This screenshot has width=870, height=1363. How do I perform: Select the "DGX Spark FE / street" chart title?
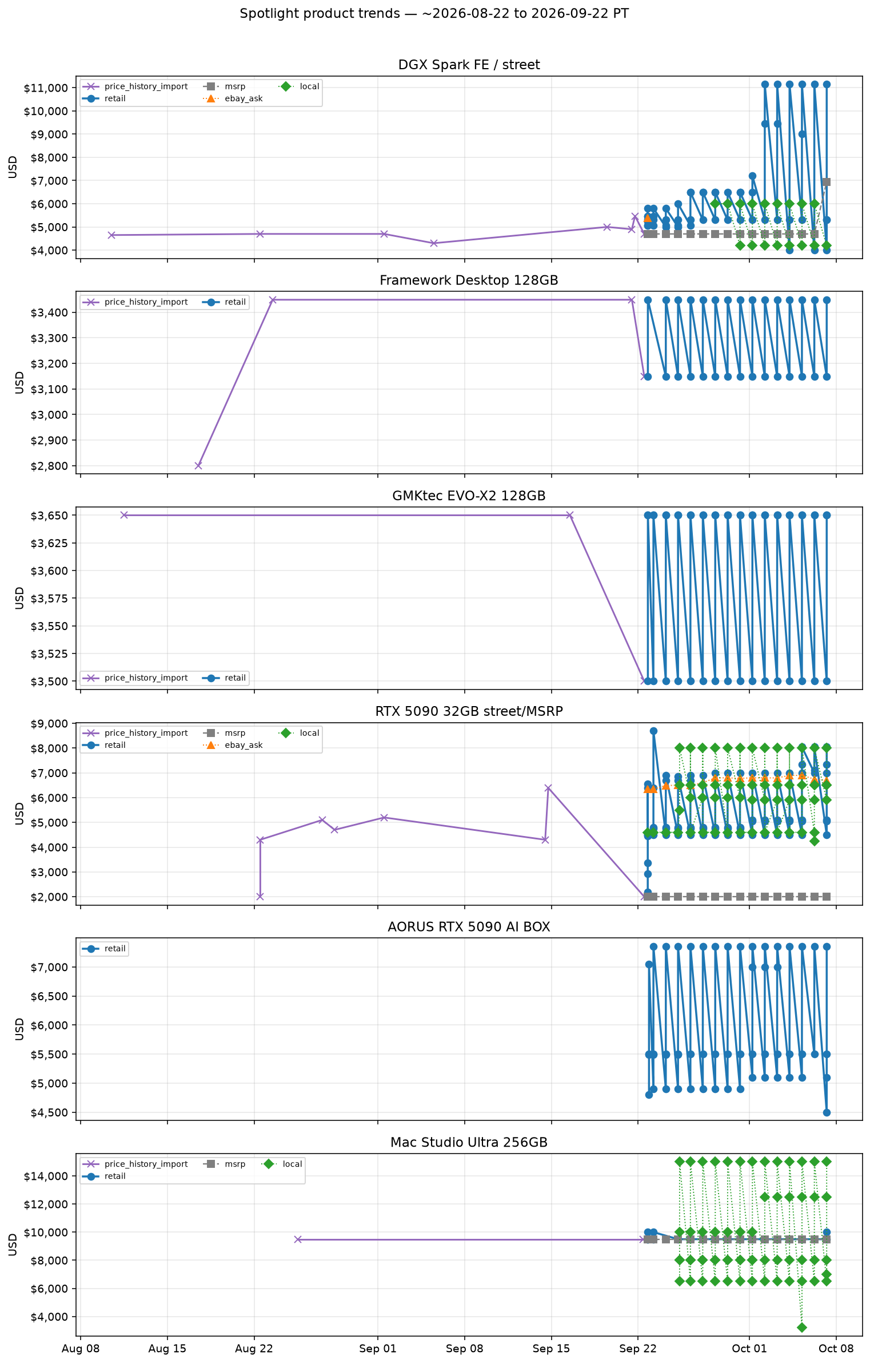pyautogui.click(x=469, y=65)
